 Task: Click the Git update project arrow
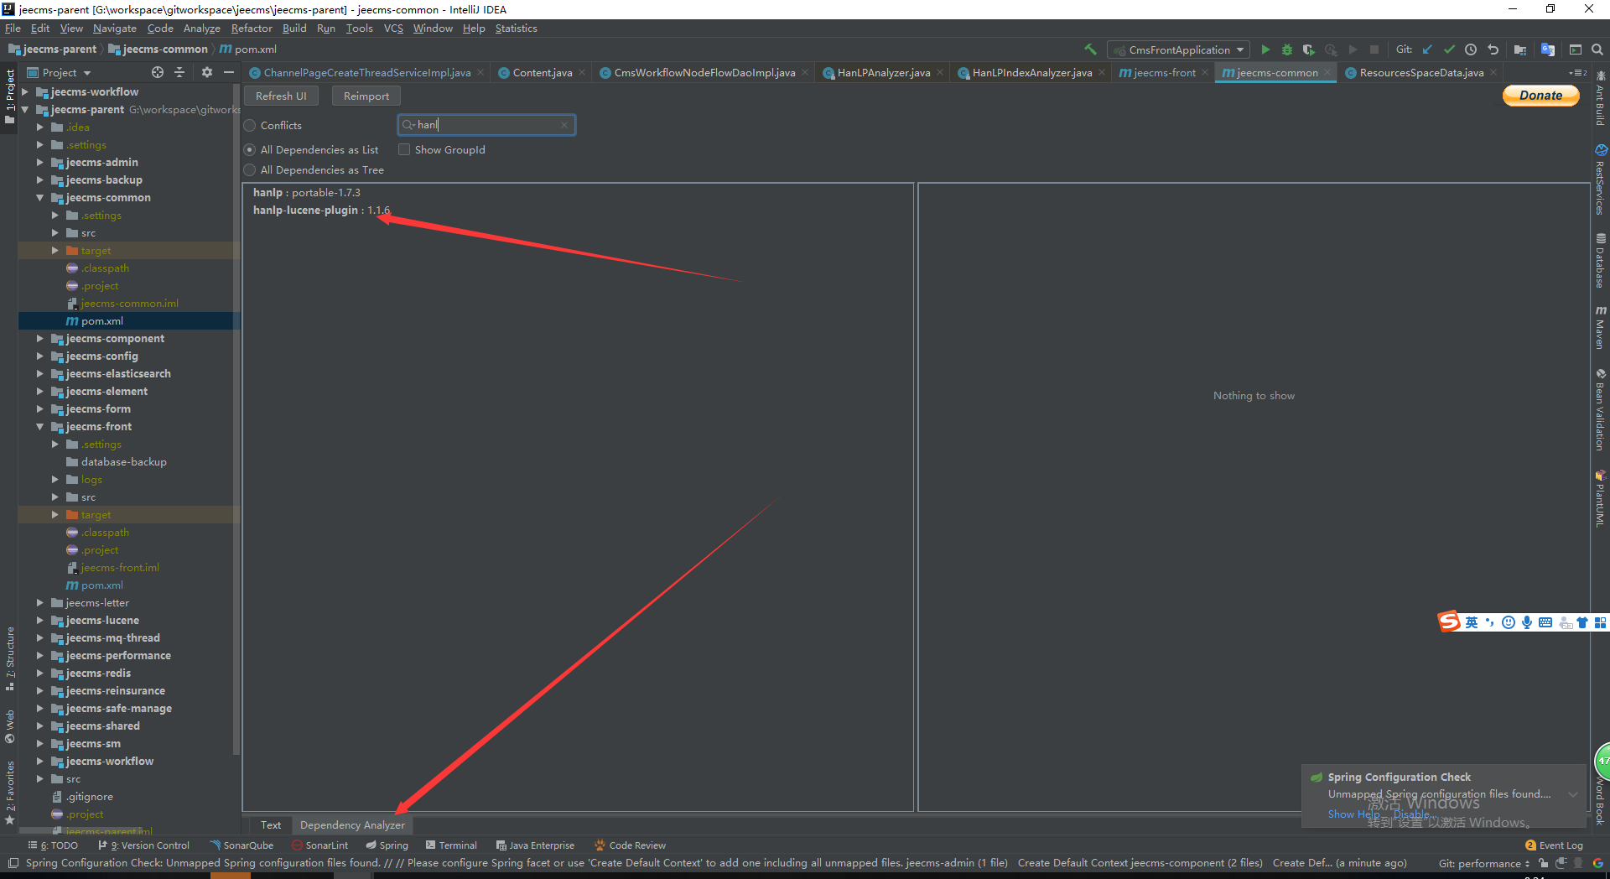pos(1427,49)
